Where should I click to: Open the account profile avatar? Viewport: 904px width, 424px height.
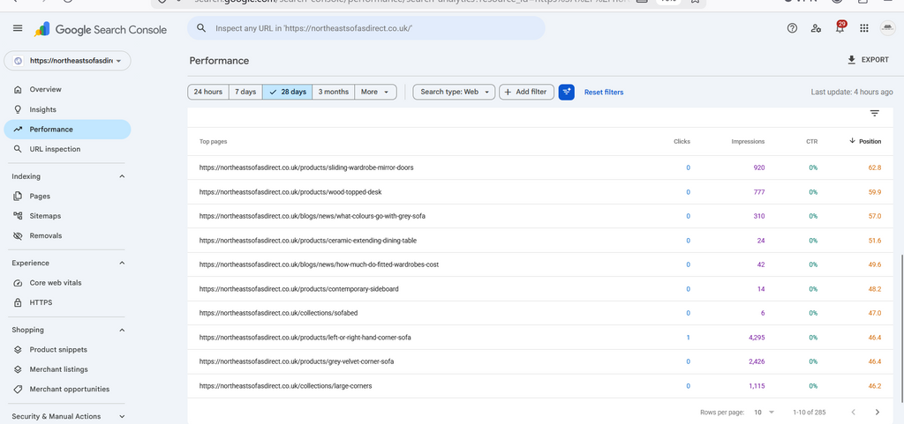(x=887, y=28)
